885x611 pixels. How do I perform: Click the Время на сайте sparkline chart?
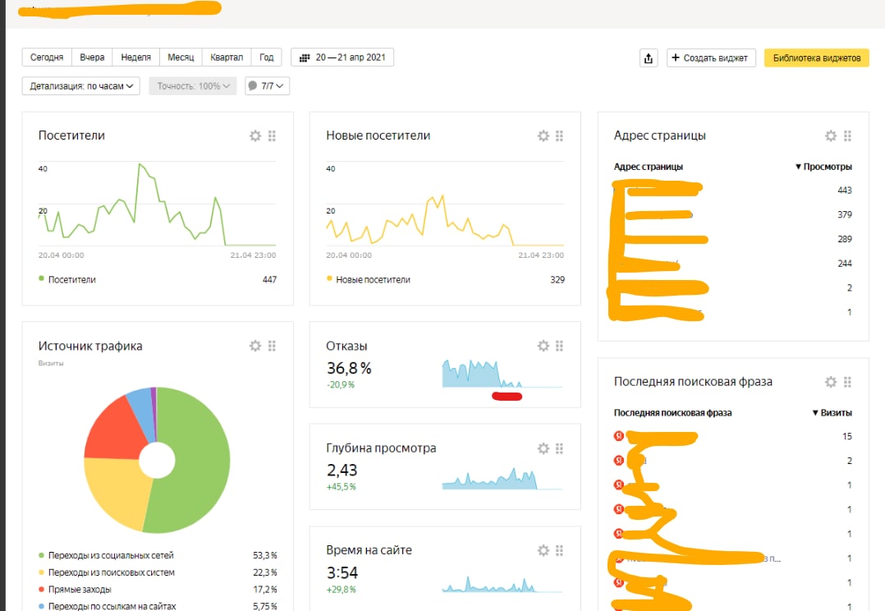coord(502,584)
